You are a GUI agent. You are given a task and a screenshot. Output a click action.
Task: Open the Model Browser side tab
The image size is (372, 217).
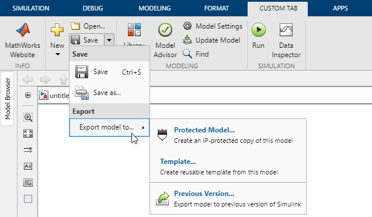pyautogui.click(x=8, y=99)
